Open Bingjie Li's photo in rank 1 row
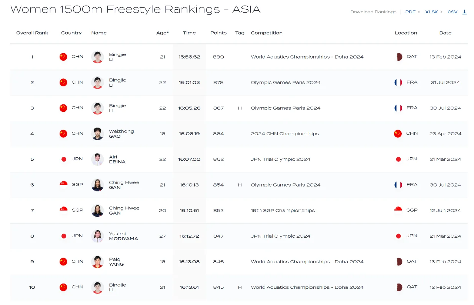474x305 pixels. (97, 57)
